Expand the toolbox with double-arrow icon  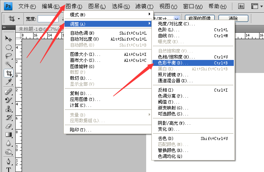pos(4,27)
